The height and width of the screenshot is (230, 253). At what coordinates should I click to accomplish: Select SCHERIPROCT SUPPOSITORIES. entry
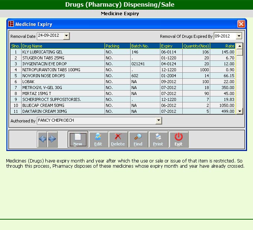pos(123,99)
